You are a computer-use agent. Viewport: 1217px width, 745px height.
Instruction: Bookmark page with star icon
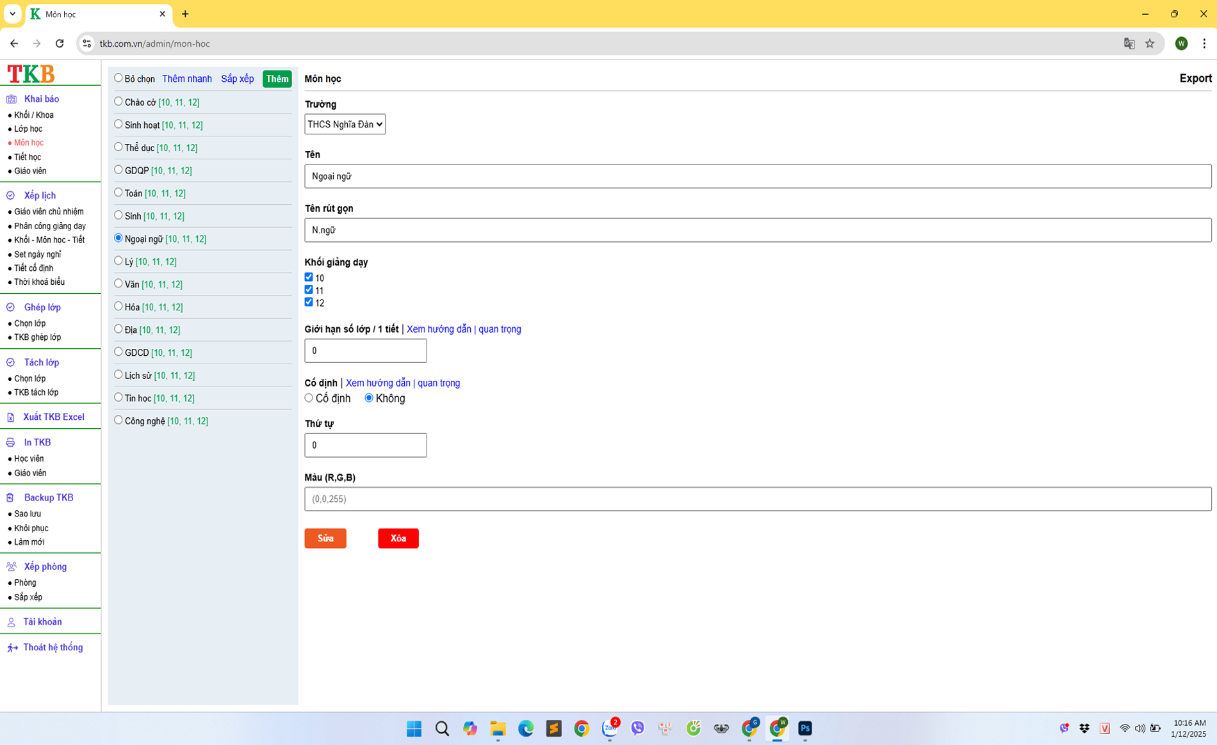(x=1150, y=44)
